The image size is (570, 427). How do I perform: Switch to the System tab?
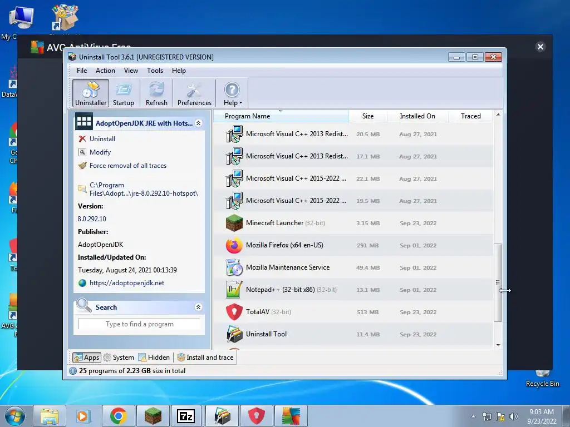[119, 358]
